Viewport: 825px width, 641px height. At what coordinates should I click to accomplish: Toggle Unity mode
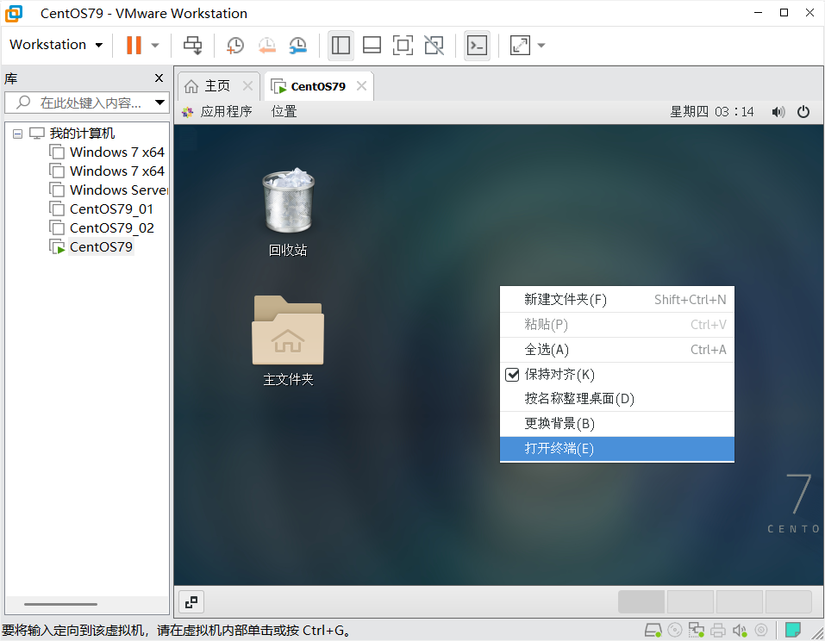point(434,45)
